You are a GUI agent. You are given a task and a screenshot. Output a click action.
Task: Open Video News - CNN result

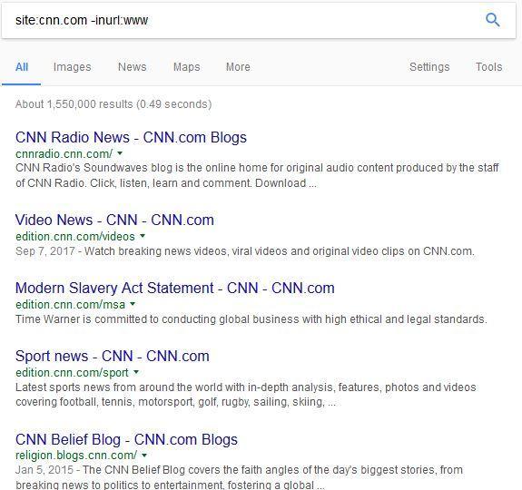pyautogui.click(x=114, y=220)
